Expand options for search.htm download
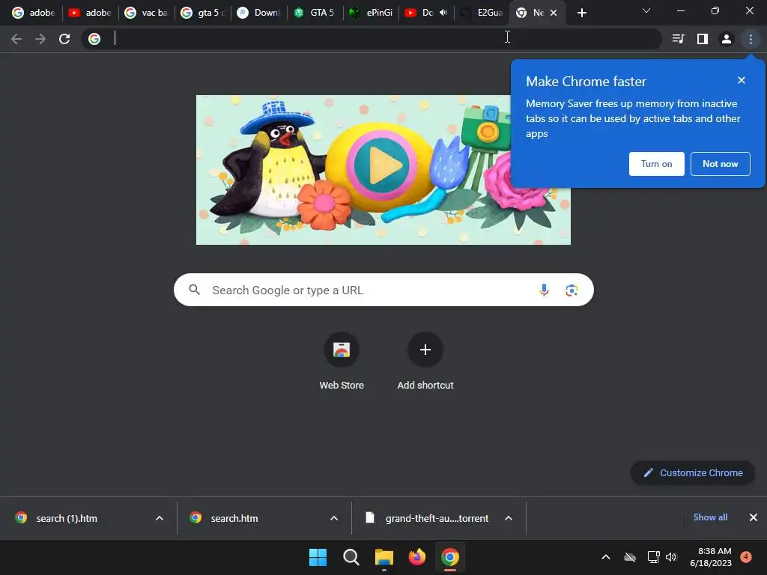Viewport: 767px width, 575px height. [333, 518]
